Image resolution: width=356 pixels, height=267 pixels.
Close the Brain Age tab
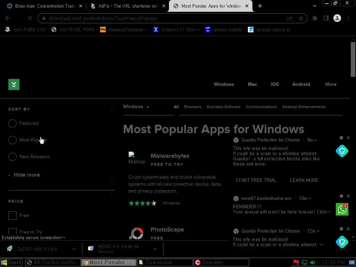[x=81, y=6]
